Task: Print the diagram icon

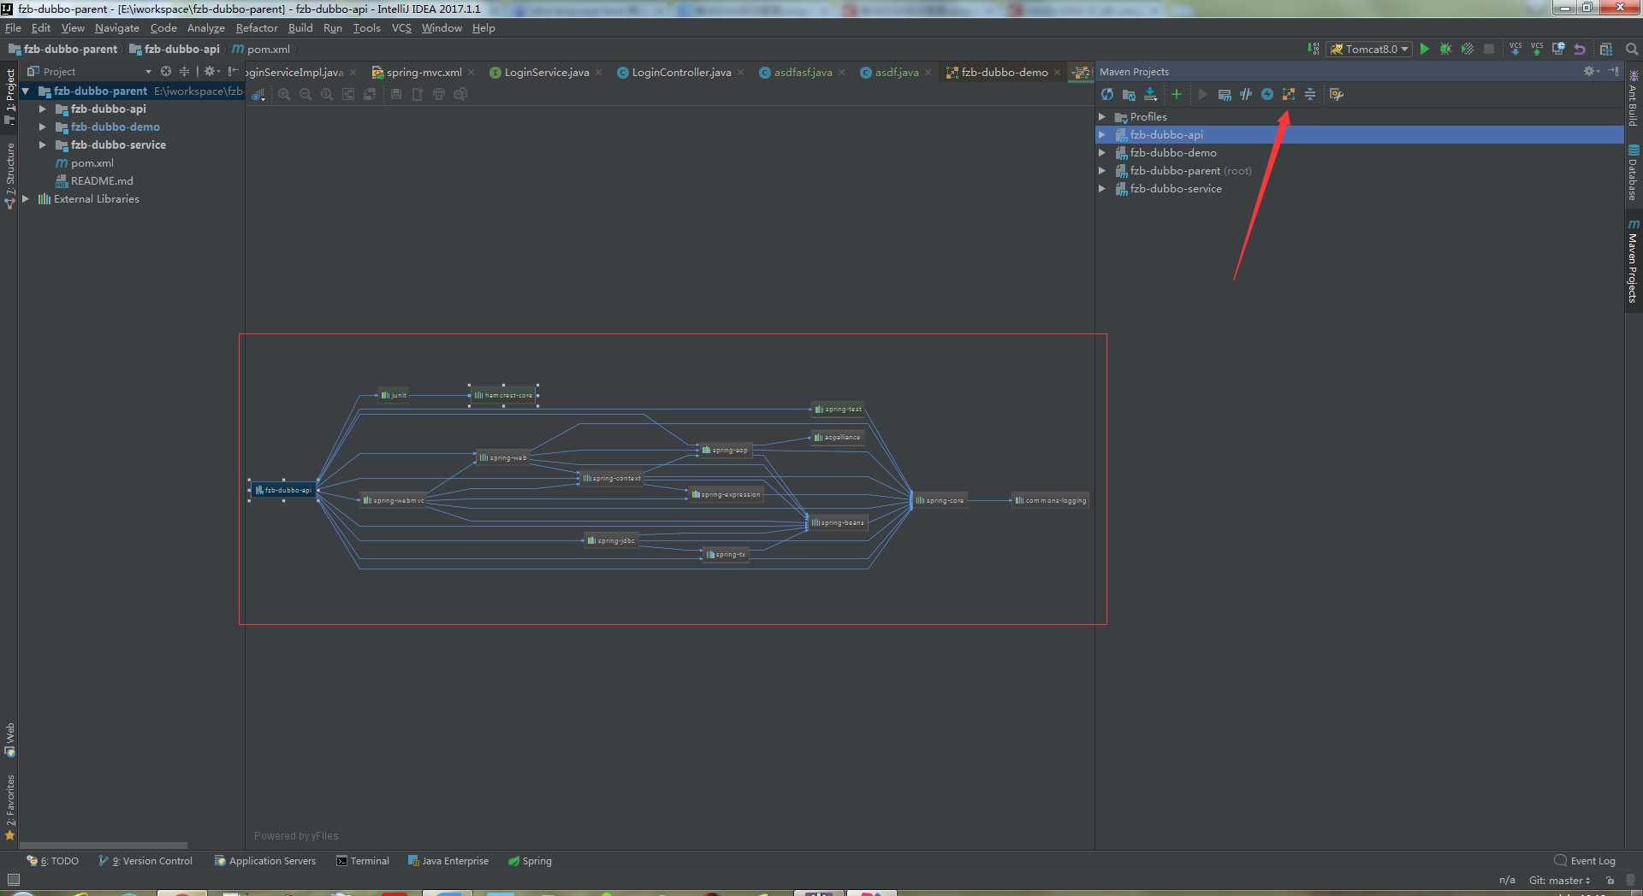Action: coord(439,94)
